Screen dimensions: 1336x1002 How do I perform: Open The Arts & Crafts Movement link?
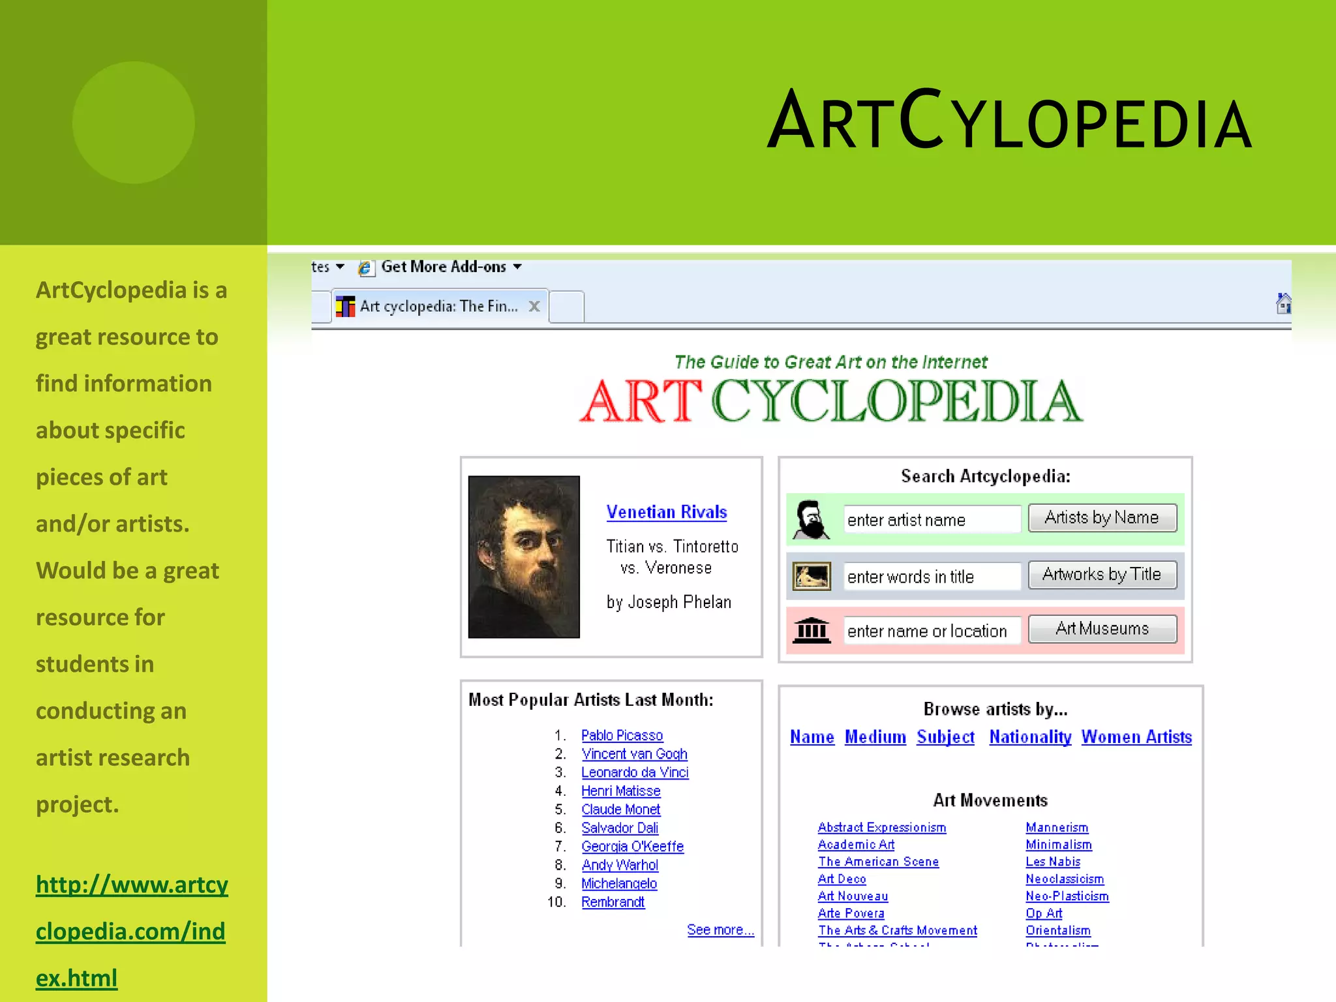coord(898,931)
